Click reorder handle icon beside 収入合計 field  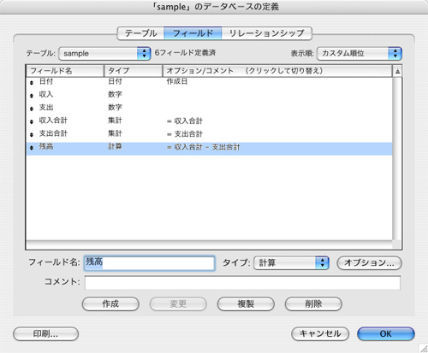tap(32, 121)
